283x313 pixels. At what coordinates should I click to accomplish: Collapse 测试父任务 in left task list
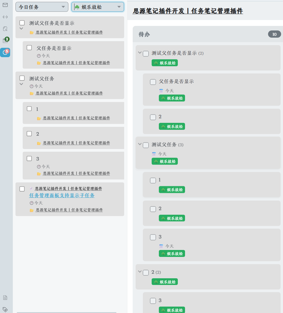tap(21, 84)
